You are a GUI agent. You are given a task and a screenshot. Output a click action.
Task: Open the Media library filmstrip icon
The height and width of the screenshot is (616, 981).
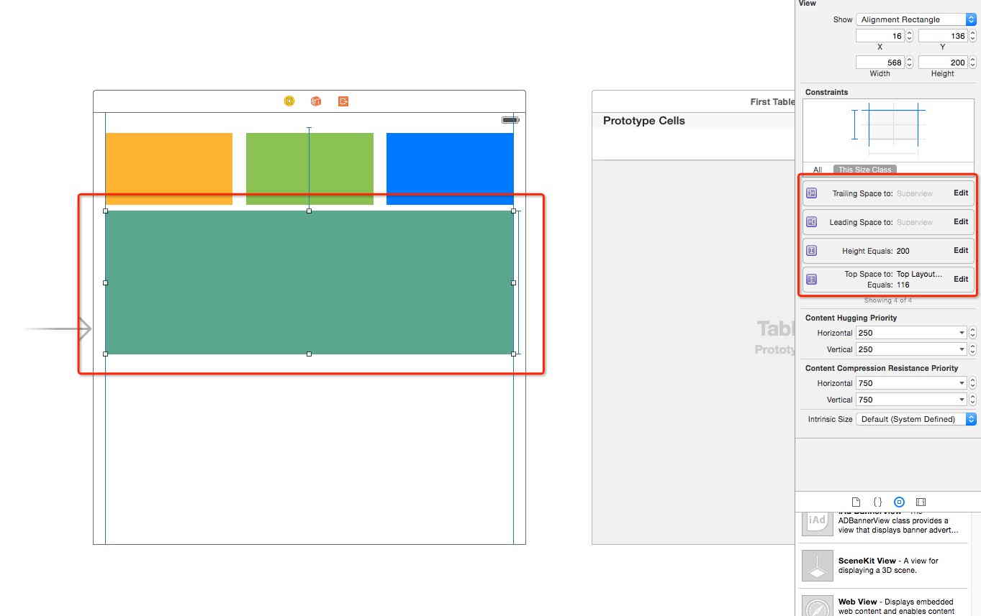(x=921, y=502)
